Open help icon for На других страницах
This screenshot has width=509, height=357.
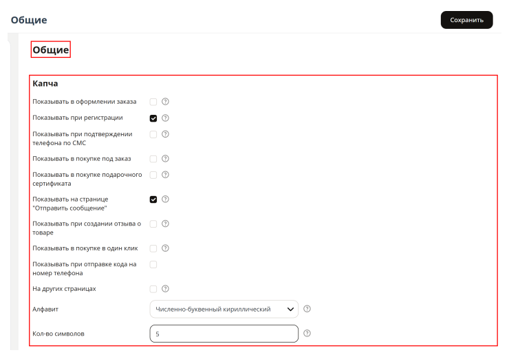(x=165, y=288)
